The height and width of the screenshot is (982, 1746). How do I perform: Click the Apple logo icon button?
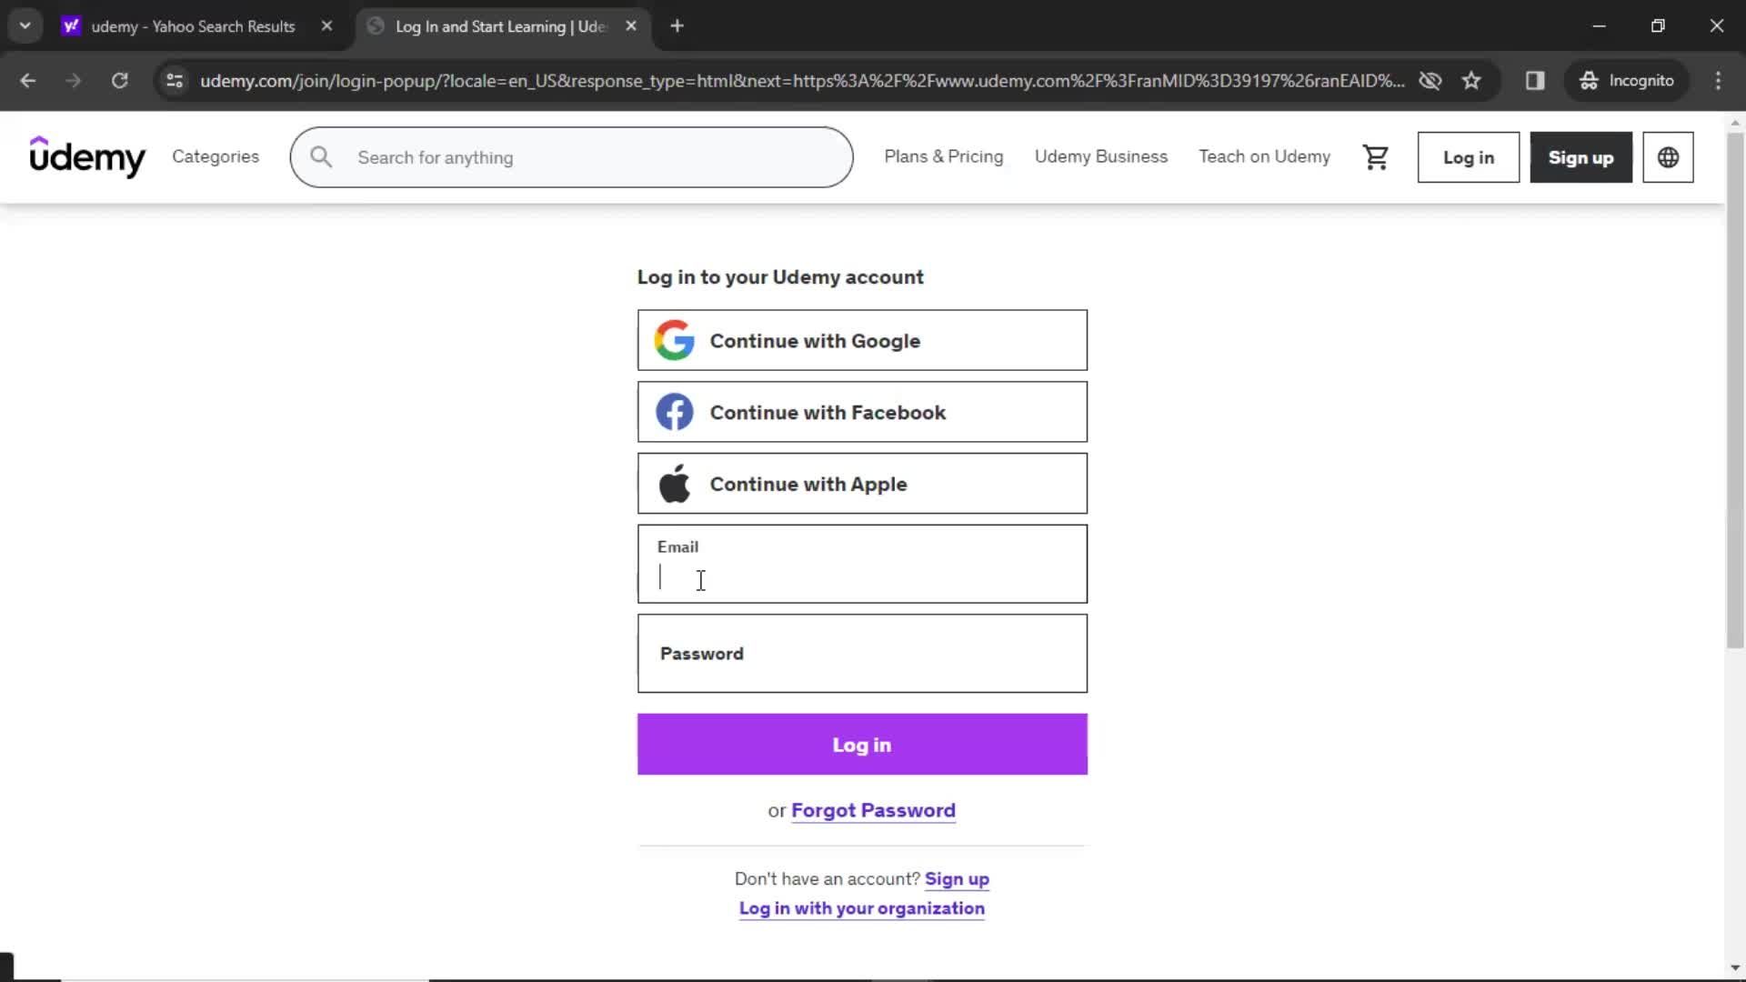coord(674,483)
